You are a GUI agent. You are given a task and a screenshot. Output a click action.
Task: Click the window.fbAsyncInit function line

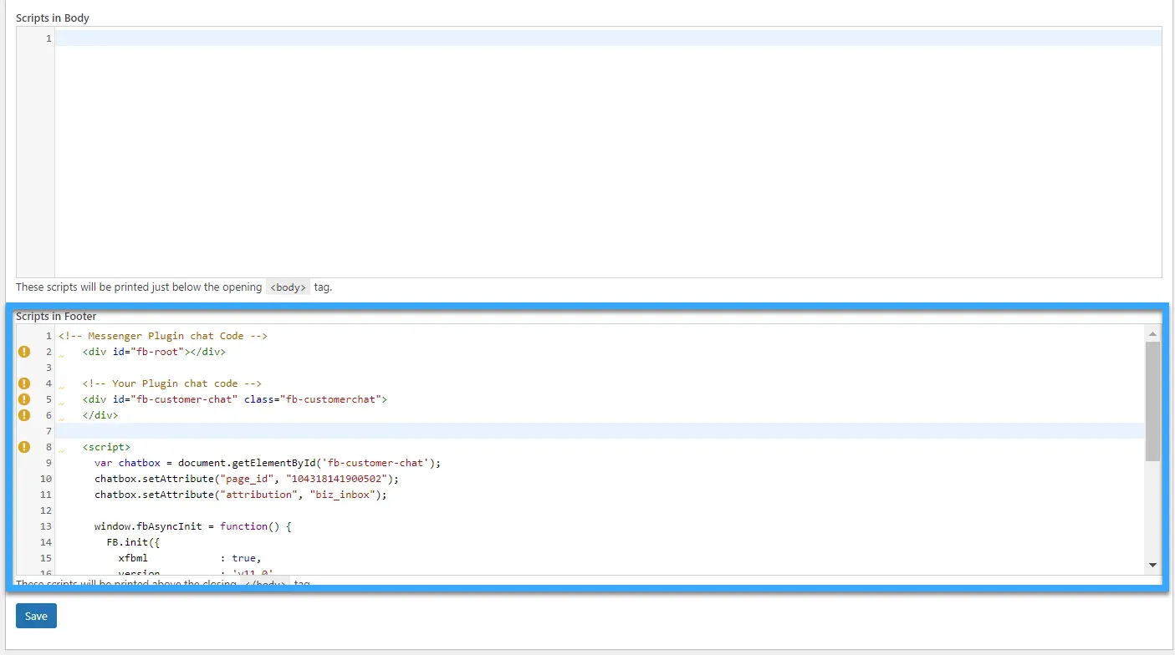[x=192, y=526]
